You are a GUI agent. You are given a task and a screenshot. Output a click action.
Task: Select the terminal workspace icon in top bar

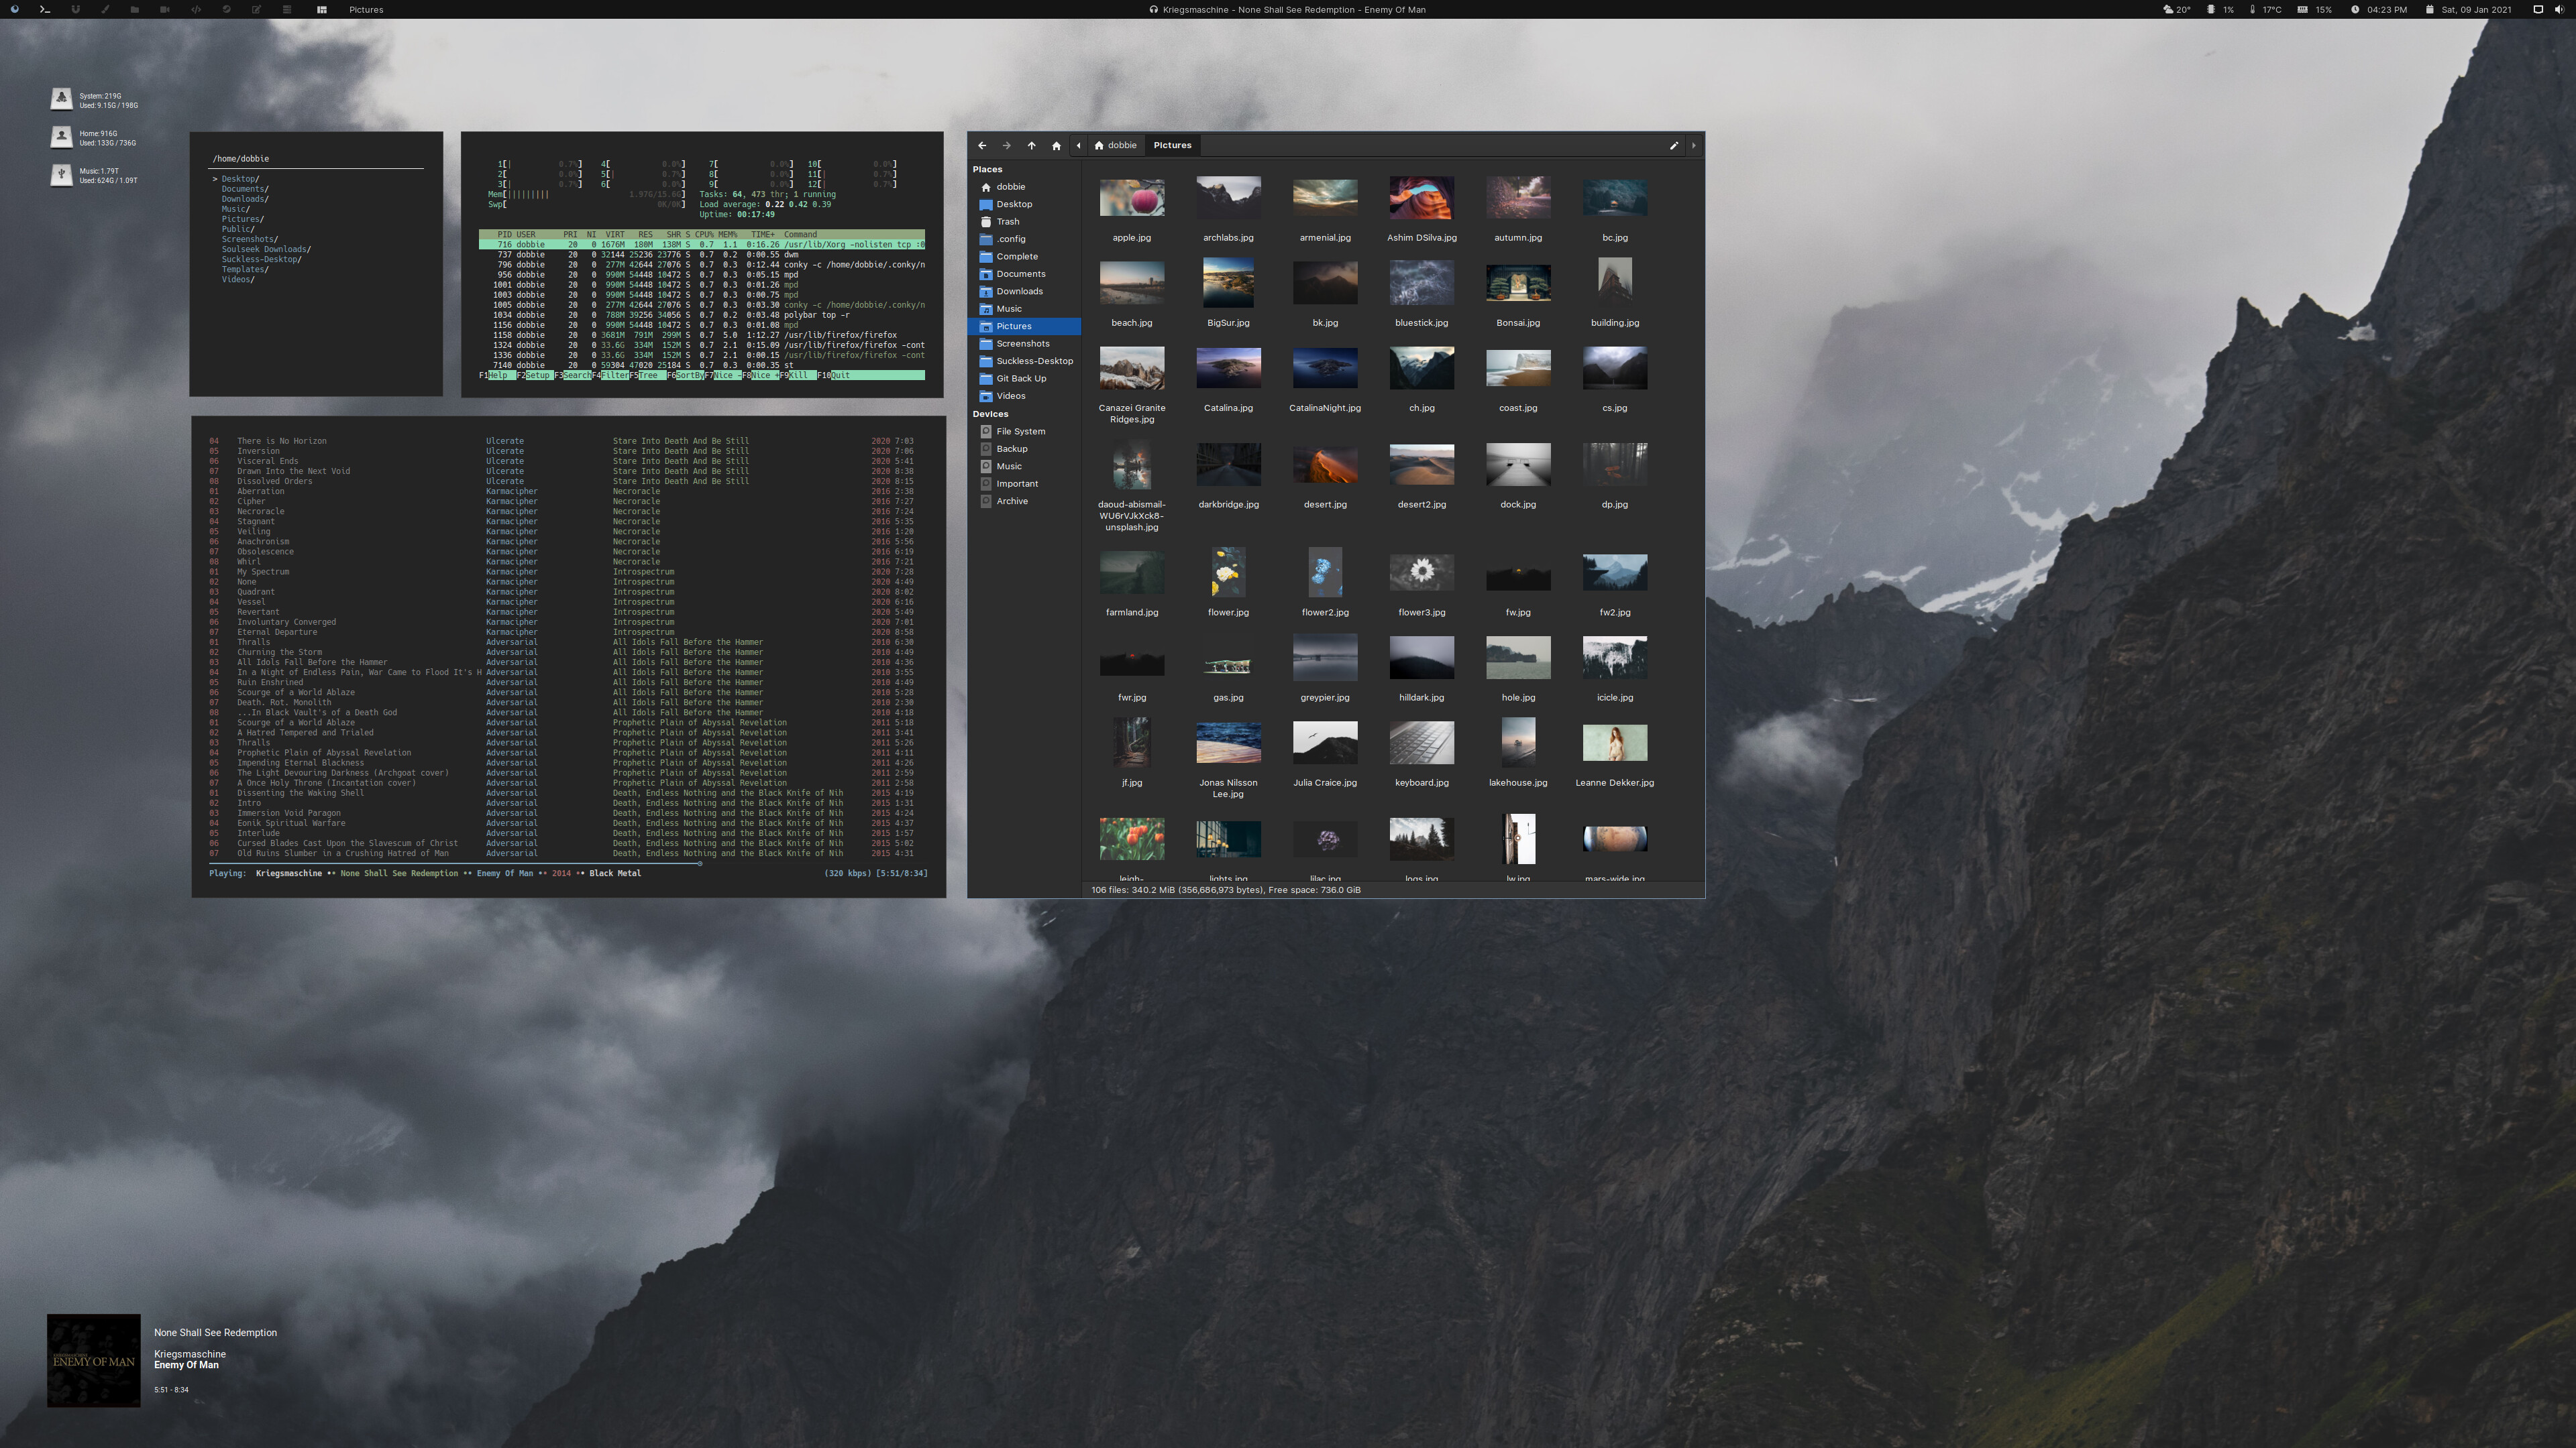(44, 9)
